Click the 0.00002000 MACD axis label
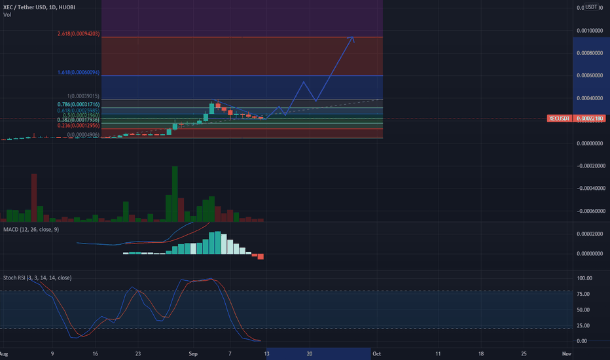This screenshot has height=360, width=610. point(590,234)
